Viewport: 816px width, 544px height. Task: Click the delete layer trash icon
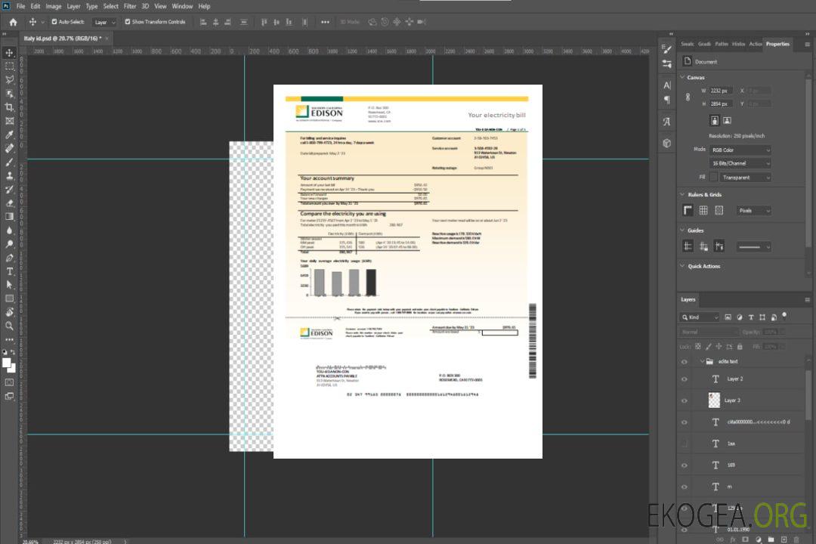coord(796,539)
